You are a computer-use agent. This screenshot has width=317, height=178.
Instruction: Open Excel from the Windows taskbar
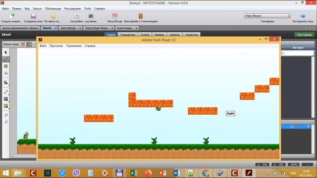click(134, 173)
